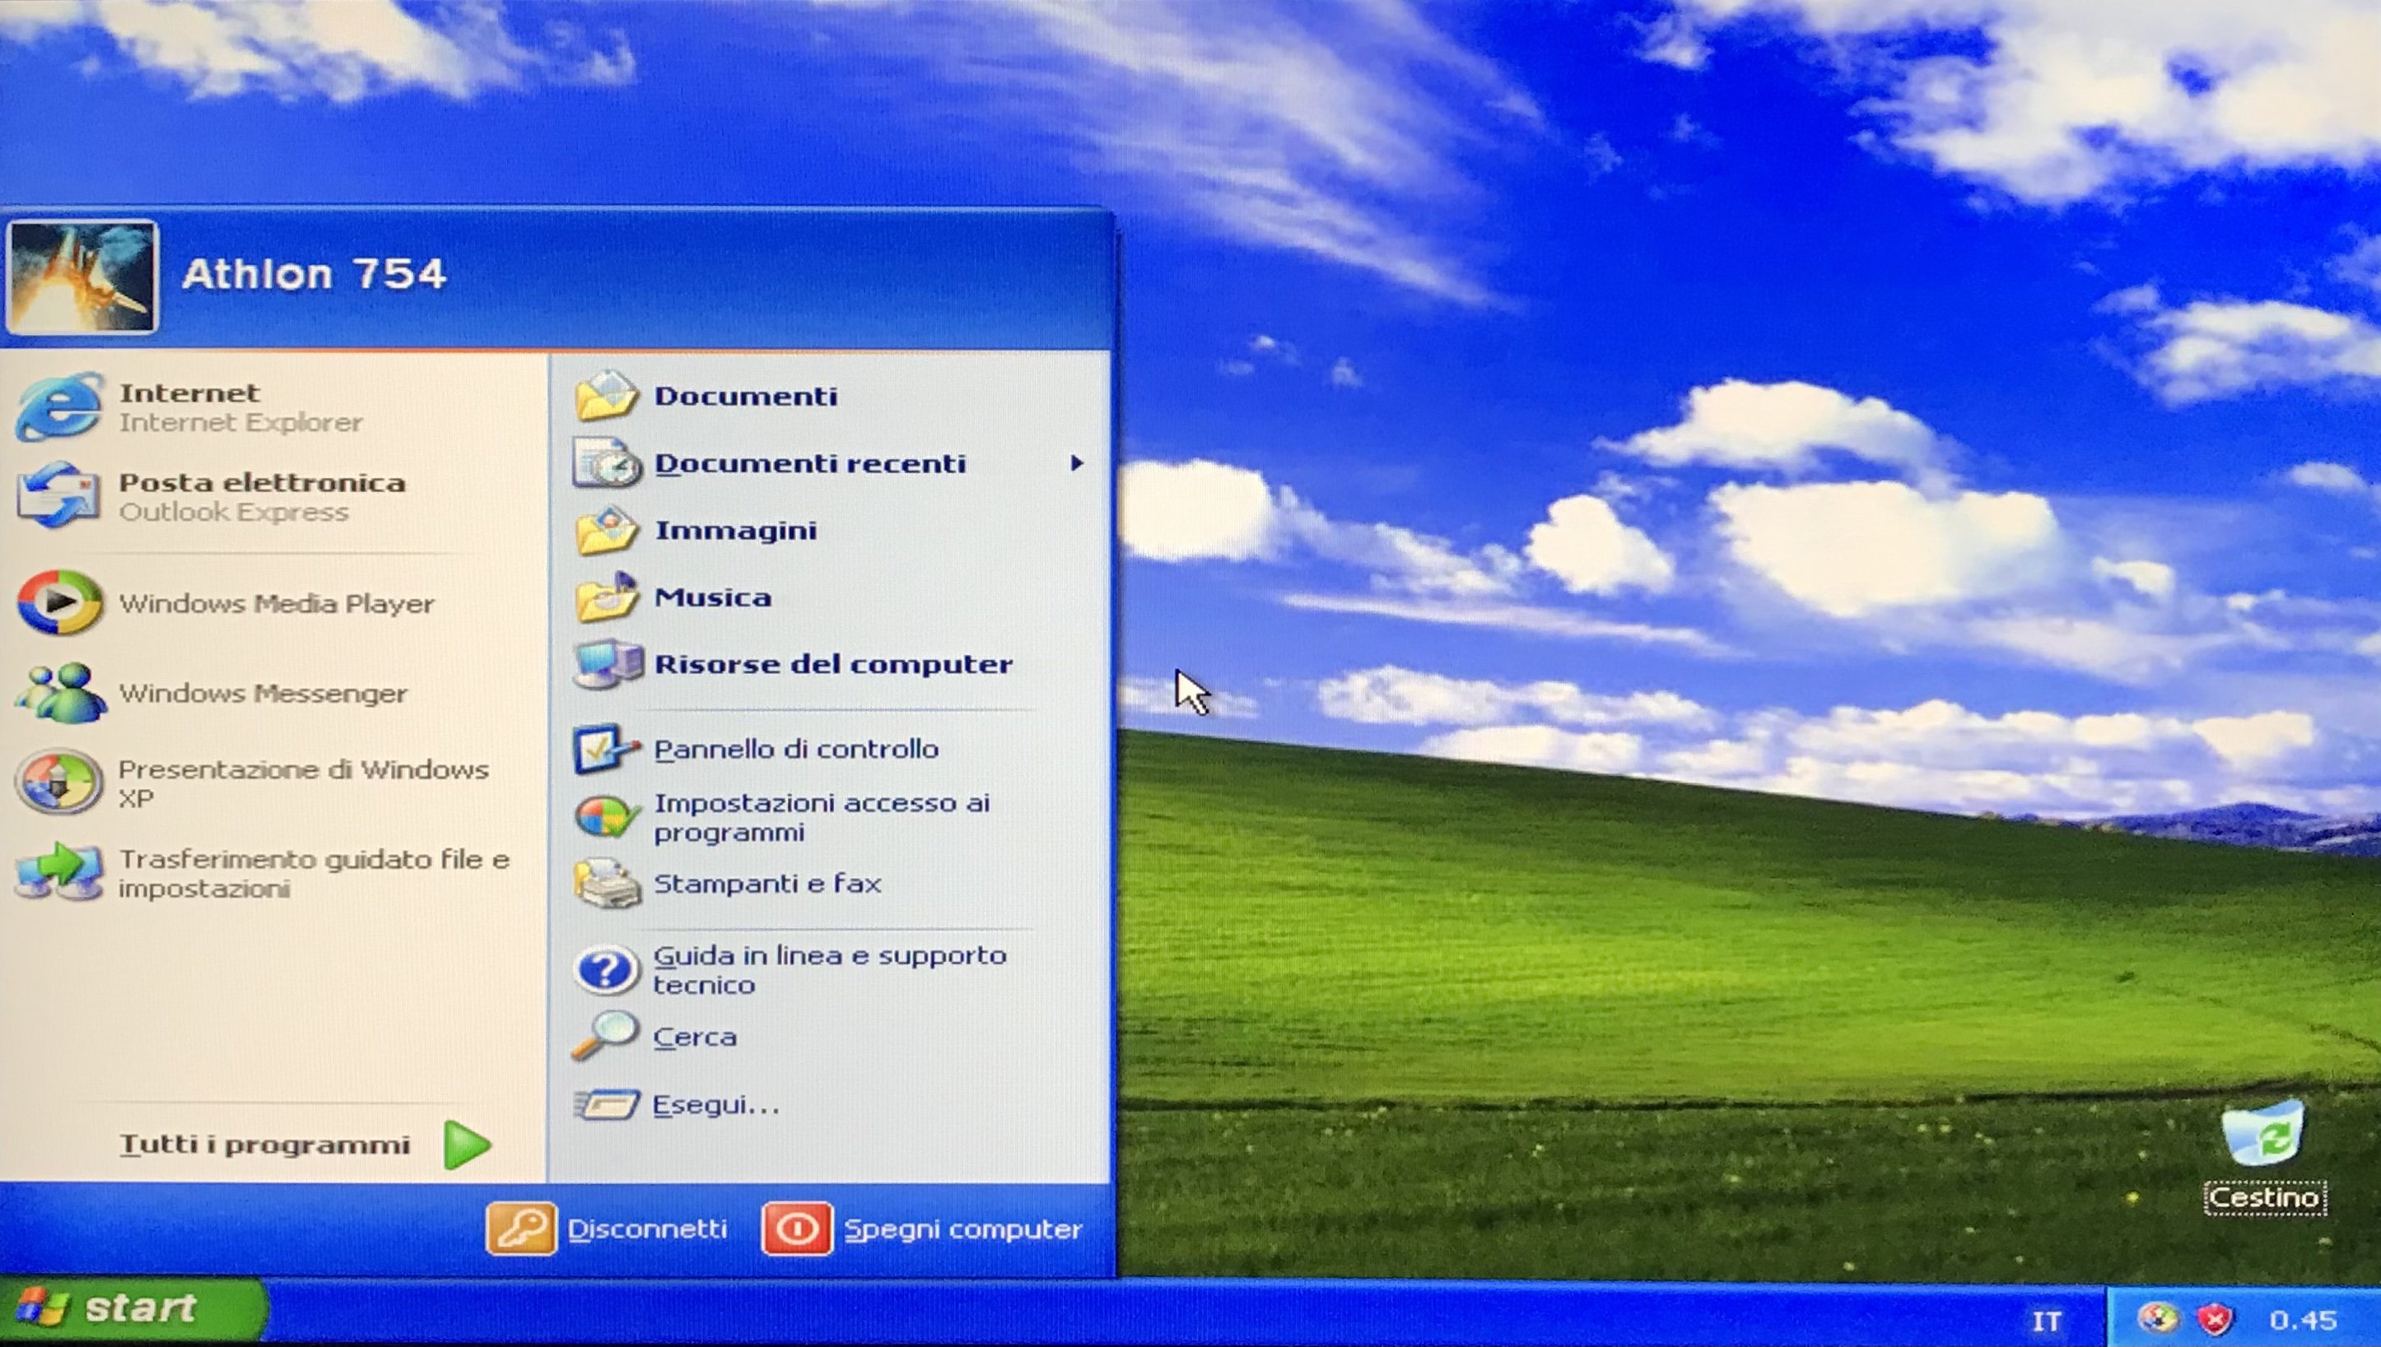Click the red security shield tray icon
This screenshot has width=2381, height=1347.
point(2215,1319)
